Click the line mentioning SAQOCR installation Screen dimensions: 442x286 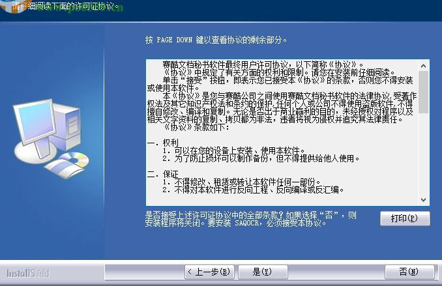pos(235,223)
